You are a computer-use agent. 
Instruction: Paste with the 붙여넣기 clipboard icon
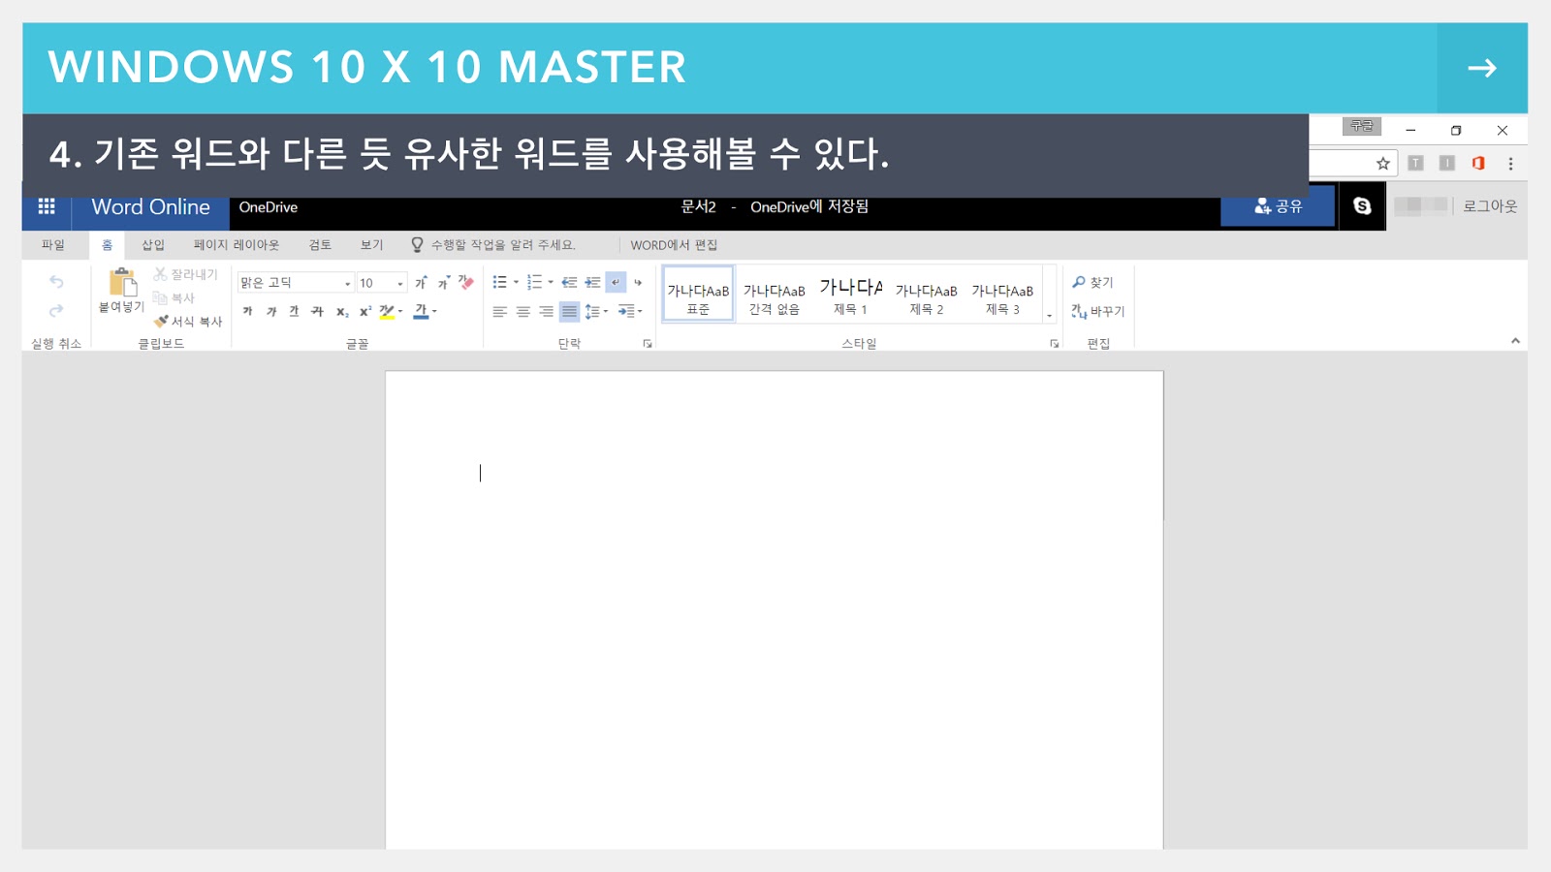click(122, 291)
